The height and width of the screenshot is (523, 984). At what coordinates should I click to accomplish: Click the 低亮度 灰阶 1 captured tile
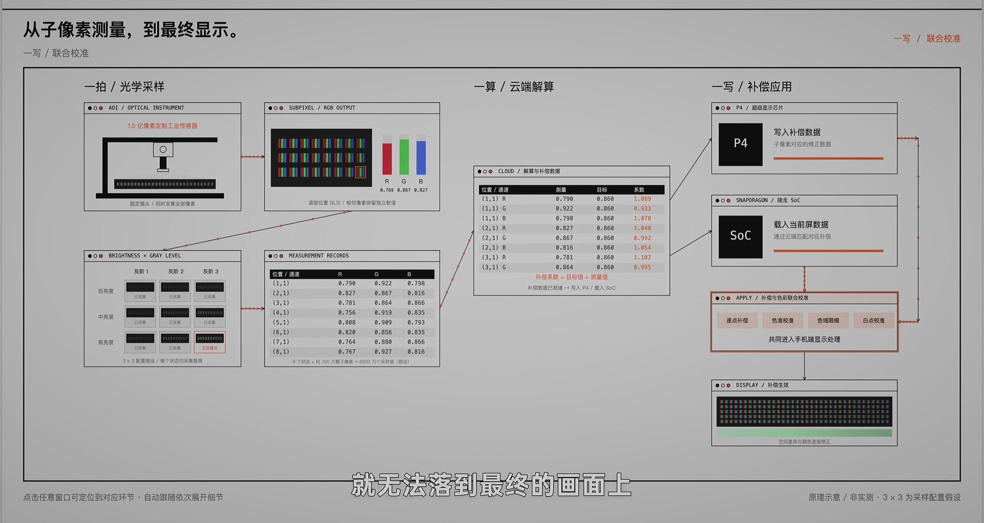click(x=140, y=291)
